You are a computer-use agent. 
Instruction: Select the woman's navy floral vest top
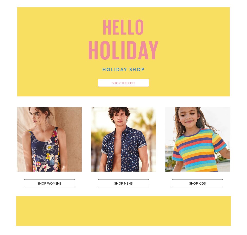(45, 151)
